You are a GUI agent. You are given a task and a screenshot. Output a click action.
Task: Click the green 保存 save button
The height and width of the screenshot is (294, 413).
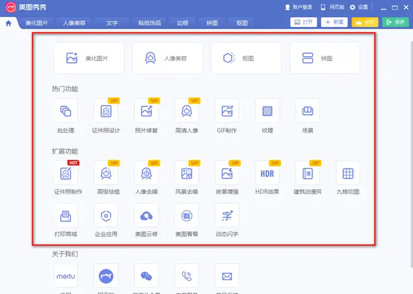coord(396,22)
